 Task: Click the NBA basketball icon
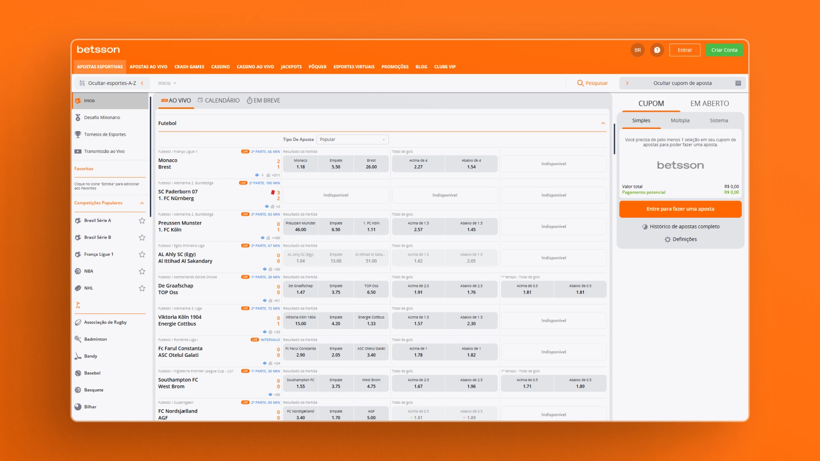point(78,271)
